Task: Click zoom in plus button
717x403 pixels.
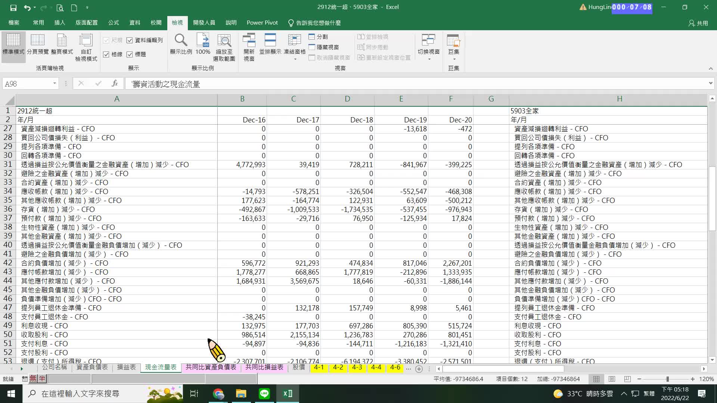Action: tap(693, 379)
